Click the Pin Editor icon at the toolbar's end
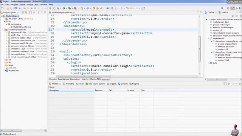Screen dimensions: 242x136 click(x=144, y=8)
